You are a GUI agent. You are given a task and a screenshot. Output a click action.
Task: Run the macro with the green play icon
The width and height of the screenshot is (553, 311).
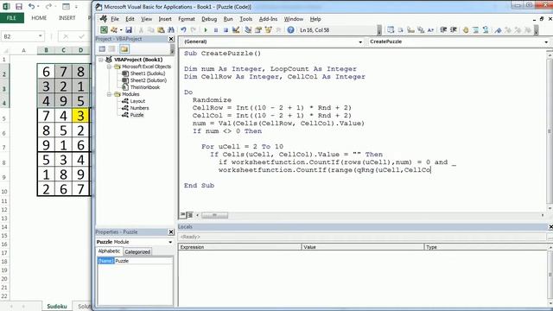(206, 30)
